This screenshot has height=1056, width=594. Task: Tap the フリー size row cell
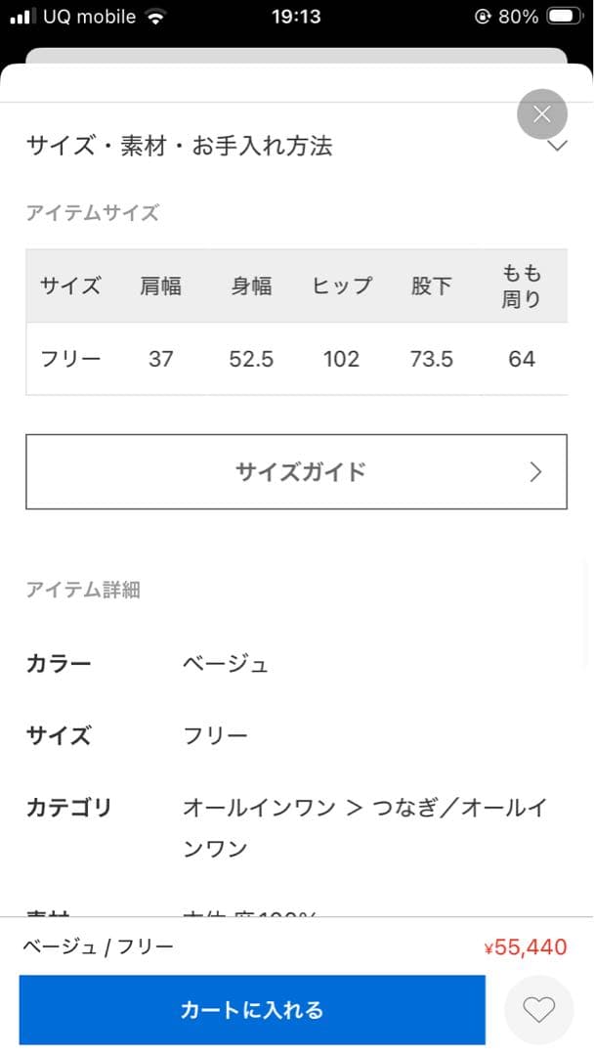coord(70,359)
